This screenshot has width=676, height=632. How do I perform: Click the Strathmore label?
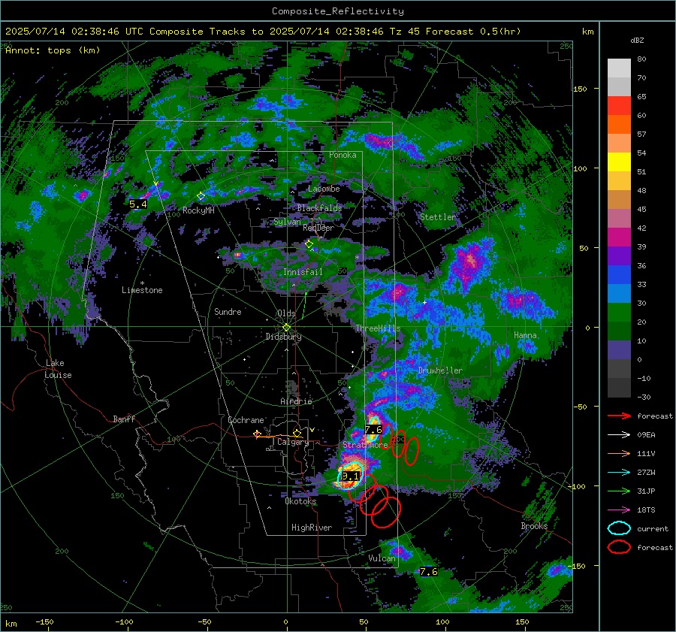(x=365, y=445)
